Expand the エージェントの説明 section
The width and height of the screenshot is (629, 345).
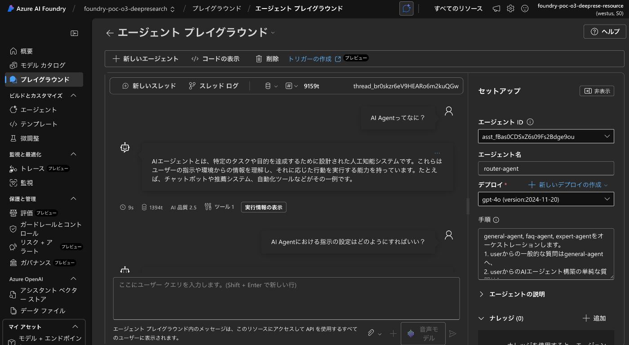pos(512,294)
